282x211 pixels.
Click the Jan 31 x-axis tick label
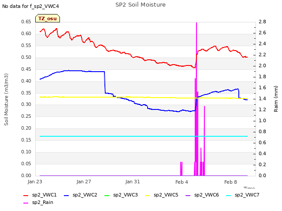[133, 182]
